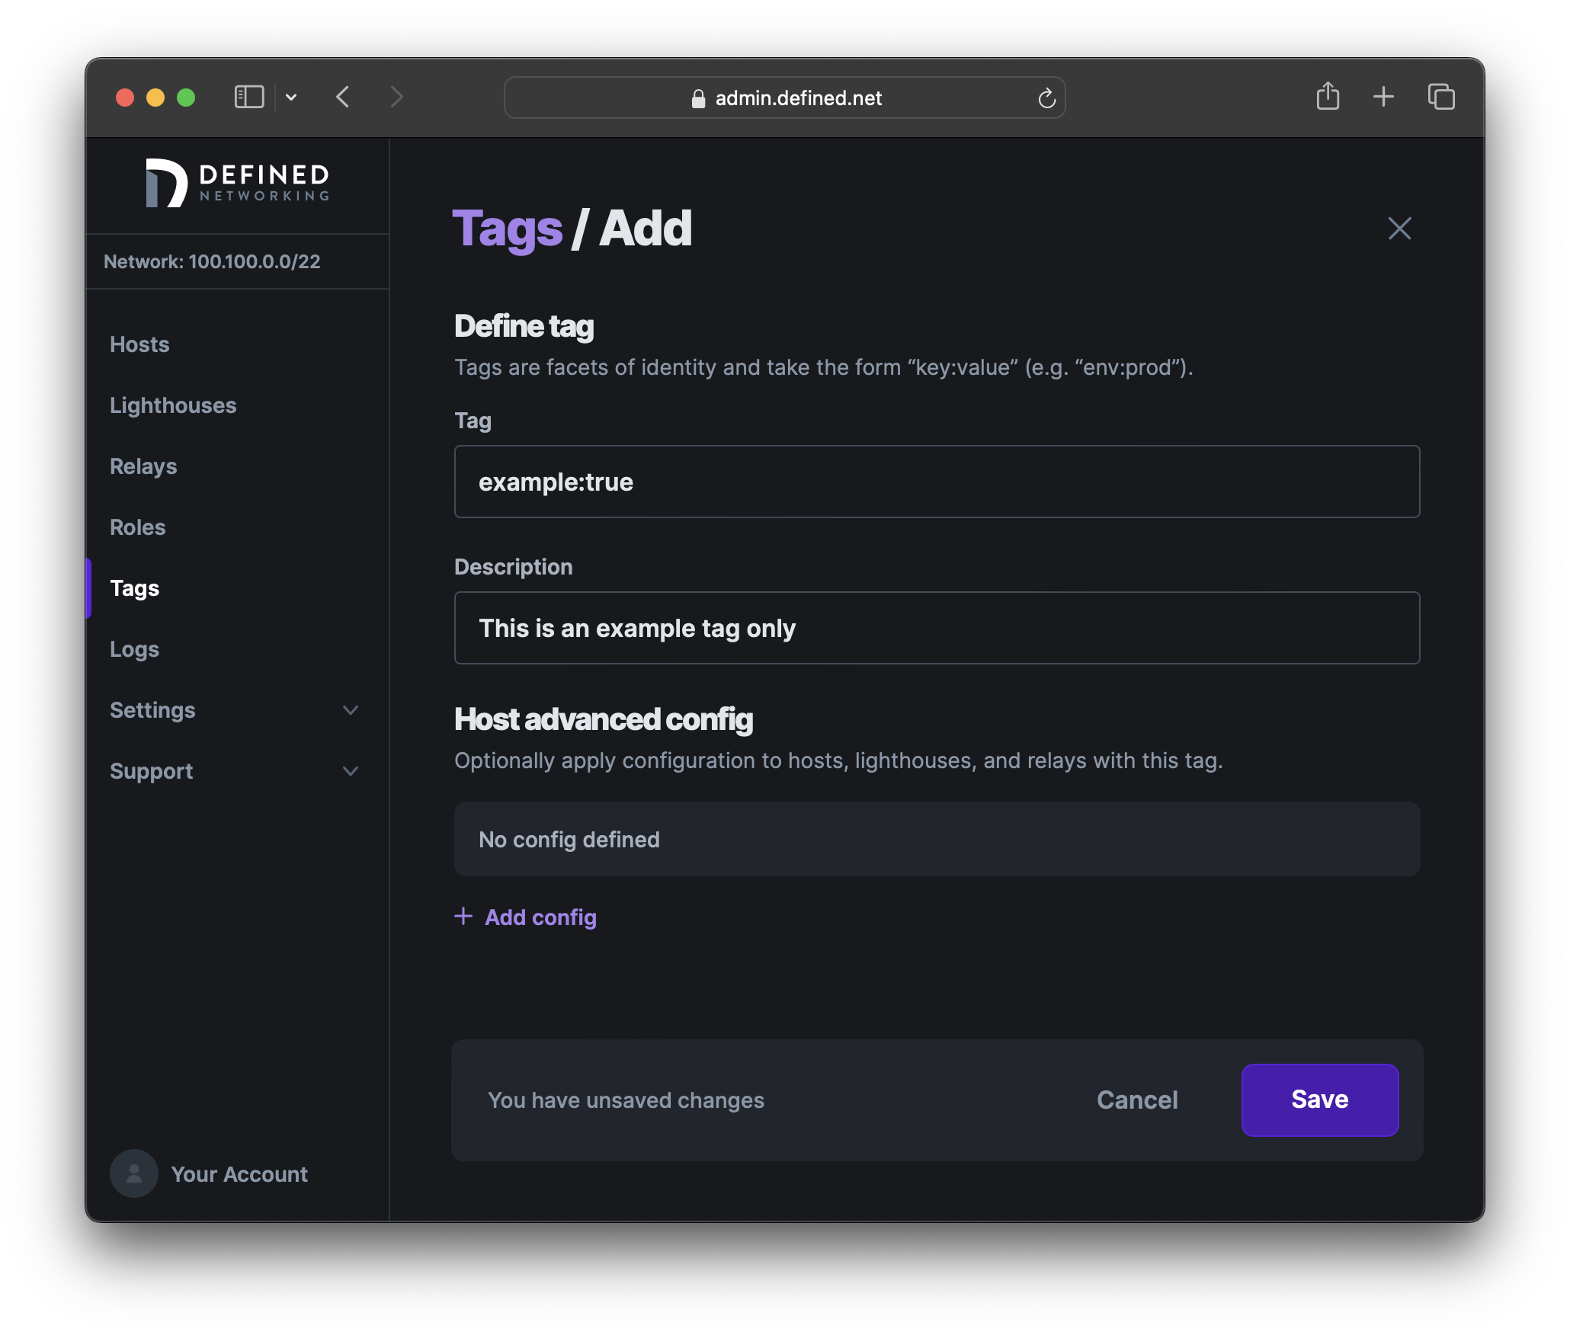Save the new tag

point(1319,1100)
